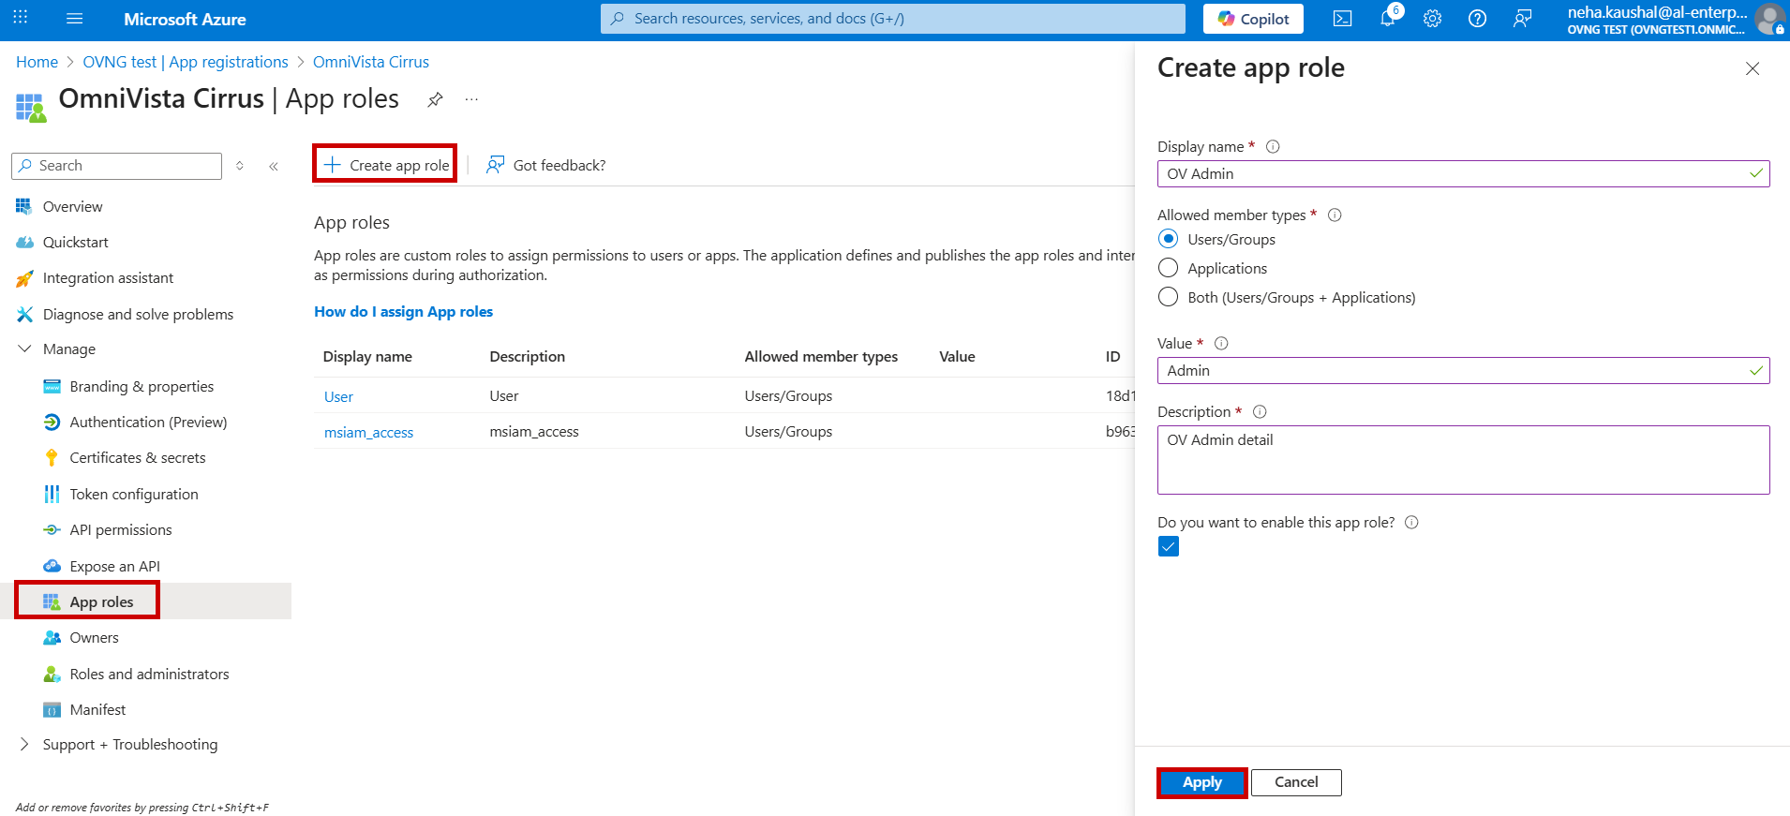The image size is (1790, 816).
Task: Click the Description column header
Action: click(x=528, y=357)
